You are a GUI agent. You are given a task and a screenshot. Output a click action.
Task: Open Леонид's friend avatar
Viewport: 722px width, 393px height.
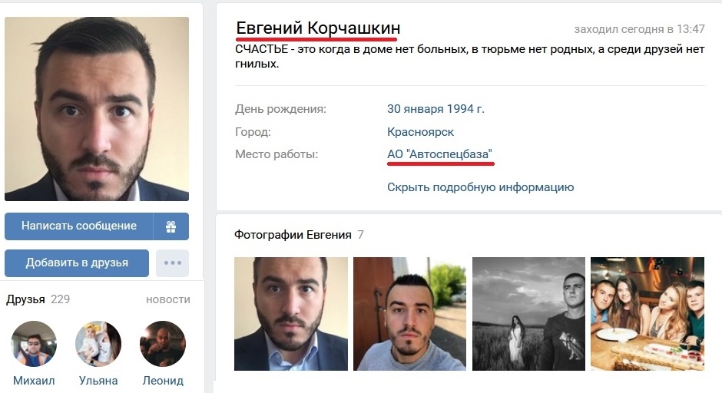(163, 344)
